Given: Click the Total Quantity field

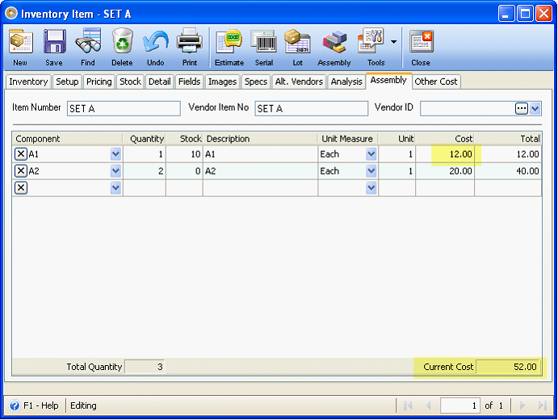Looking at the screenshot, I should (145, 367).
